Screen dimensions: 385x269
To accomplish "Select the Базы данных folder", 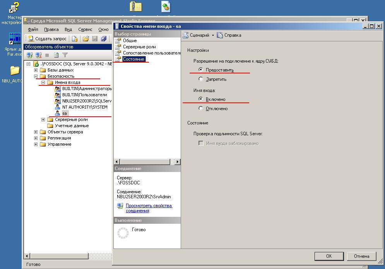I will pyautogui.click(x=60, y=70).
